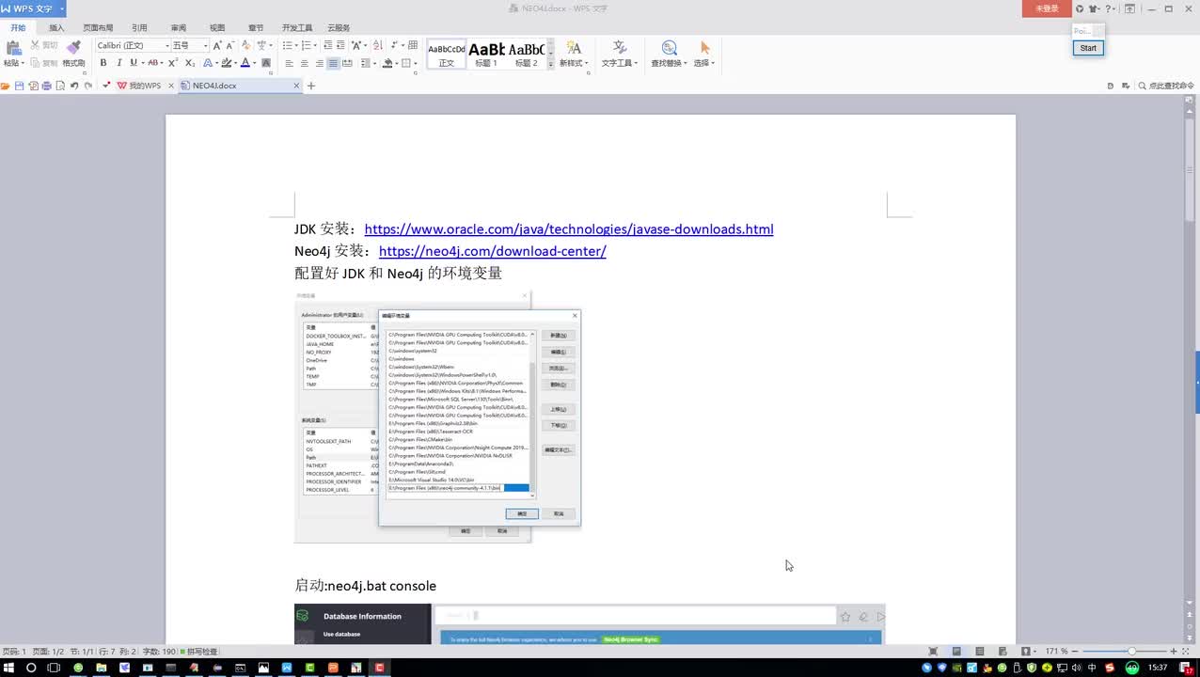Apply superscript formatting

point(173,63)
